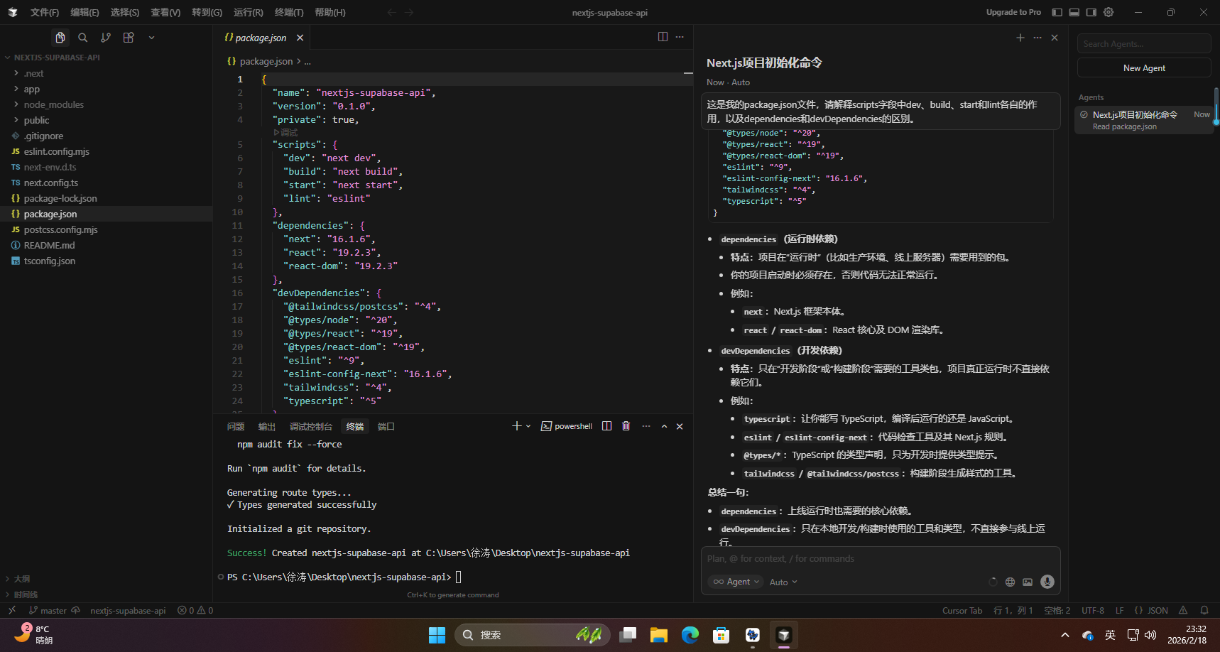Switch to the 端口 panel tab
This screenshot has height=652, width=1220.
click(386, 426)
